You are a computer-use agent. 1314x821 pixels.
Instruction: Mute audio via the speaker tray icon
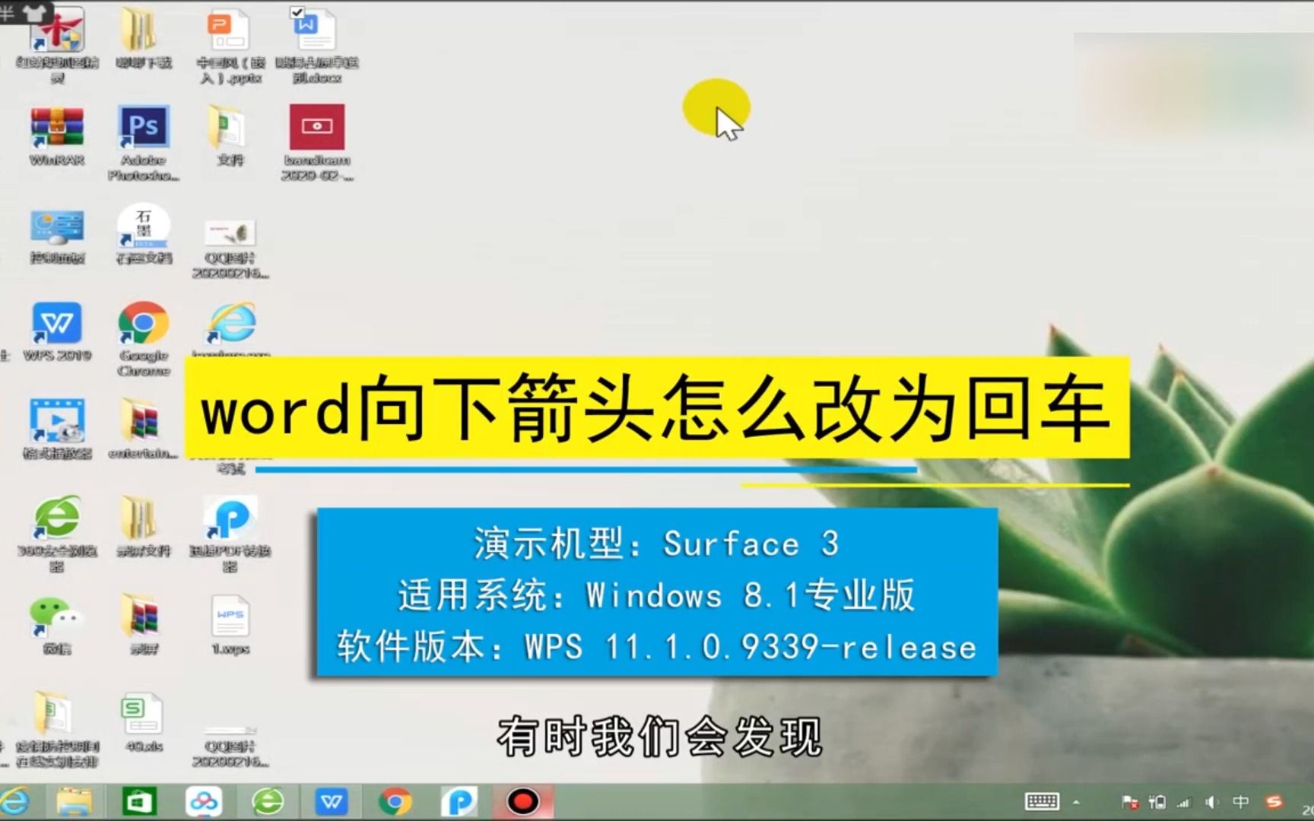pos(1213,802)
